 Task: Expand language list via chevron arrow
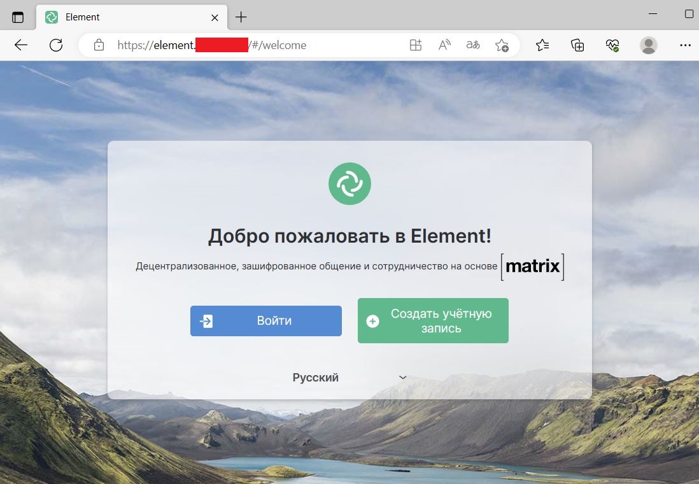[x=402, y=378]
